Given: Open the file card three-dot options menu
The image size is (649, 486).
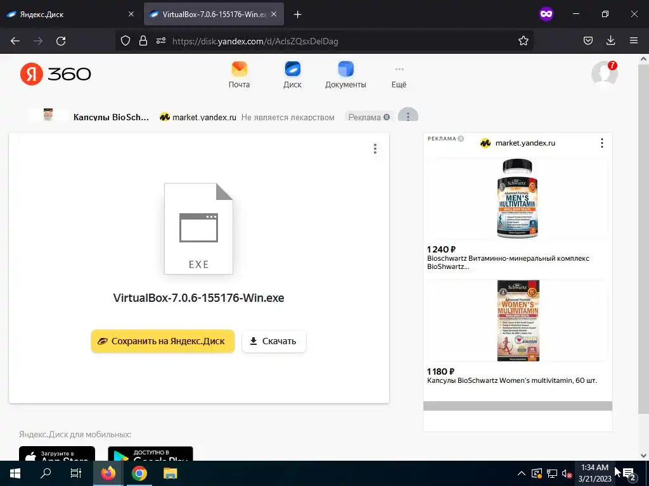Looking at the screenshot, I should pos(375,149).
